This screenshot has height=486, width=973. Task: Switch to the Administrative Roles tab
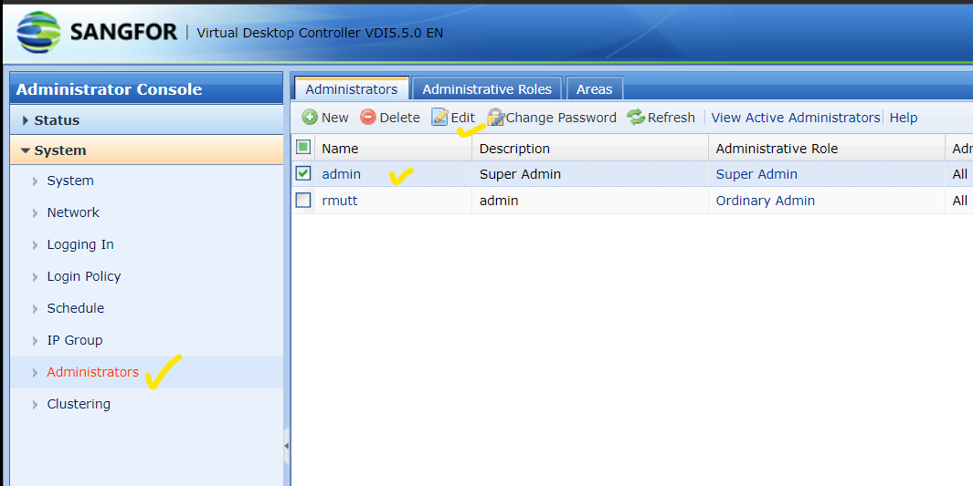point(487,89)
